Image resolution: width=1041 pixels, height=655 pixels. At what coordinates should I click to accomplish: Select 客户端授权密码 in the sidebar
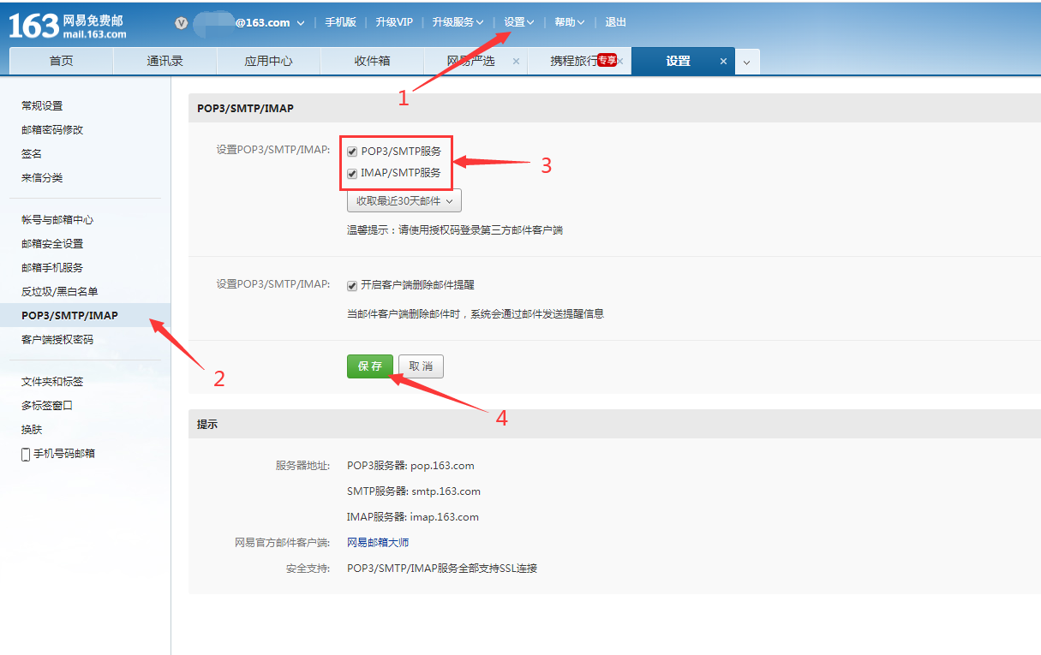pos(57,340)
